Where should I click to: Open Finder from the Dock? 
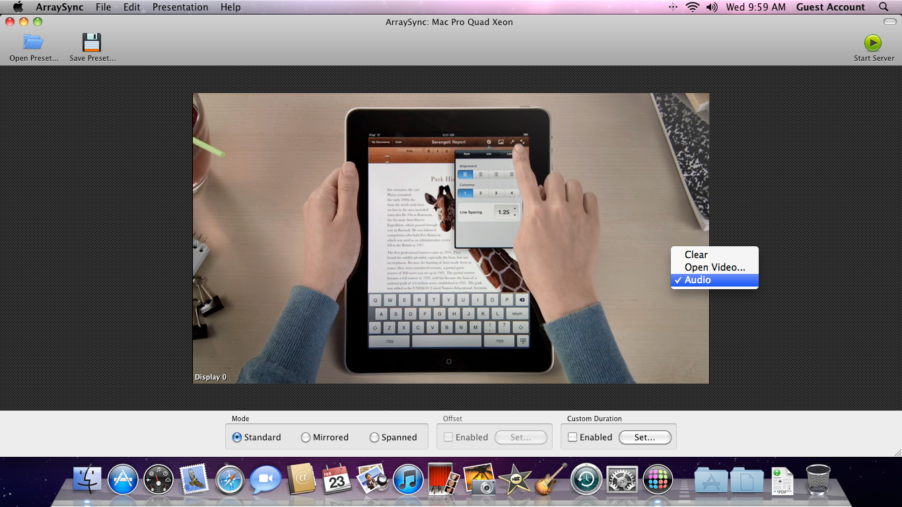point(87,480)
